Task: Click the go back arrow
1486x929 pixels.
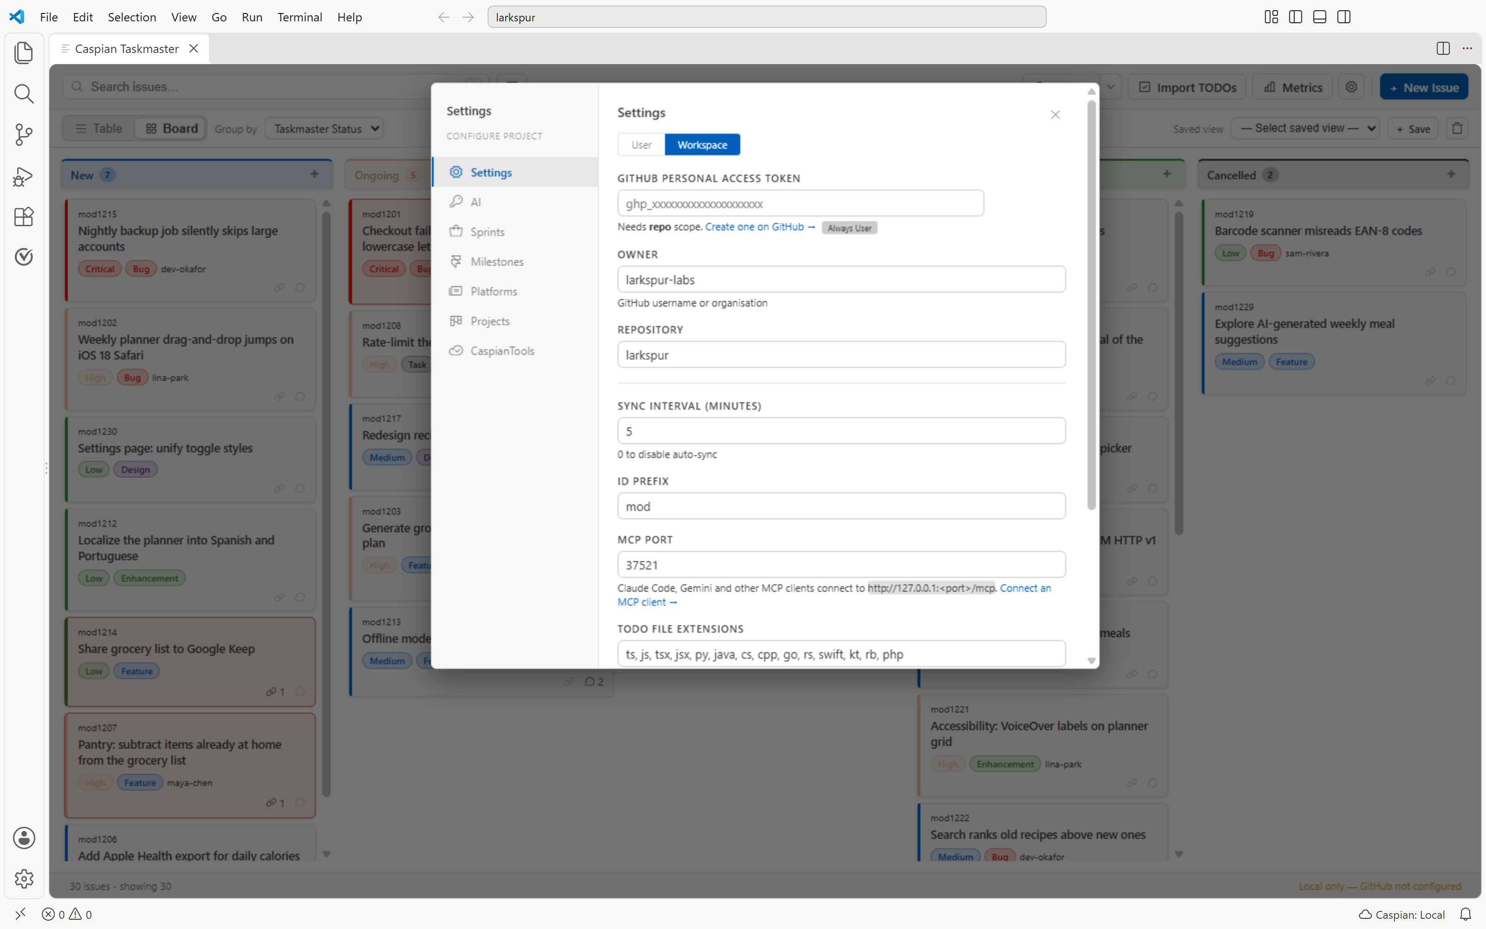Action: pos(443,17)
